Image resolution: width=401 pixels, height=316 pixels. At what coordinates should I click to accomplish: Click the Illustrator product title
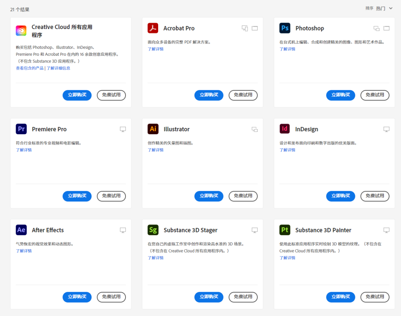tap(176, 129)
